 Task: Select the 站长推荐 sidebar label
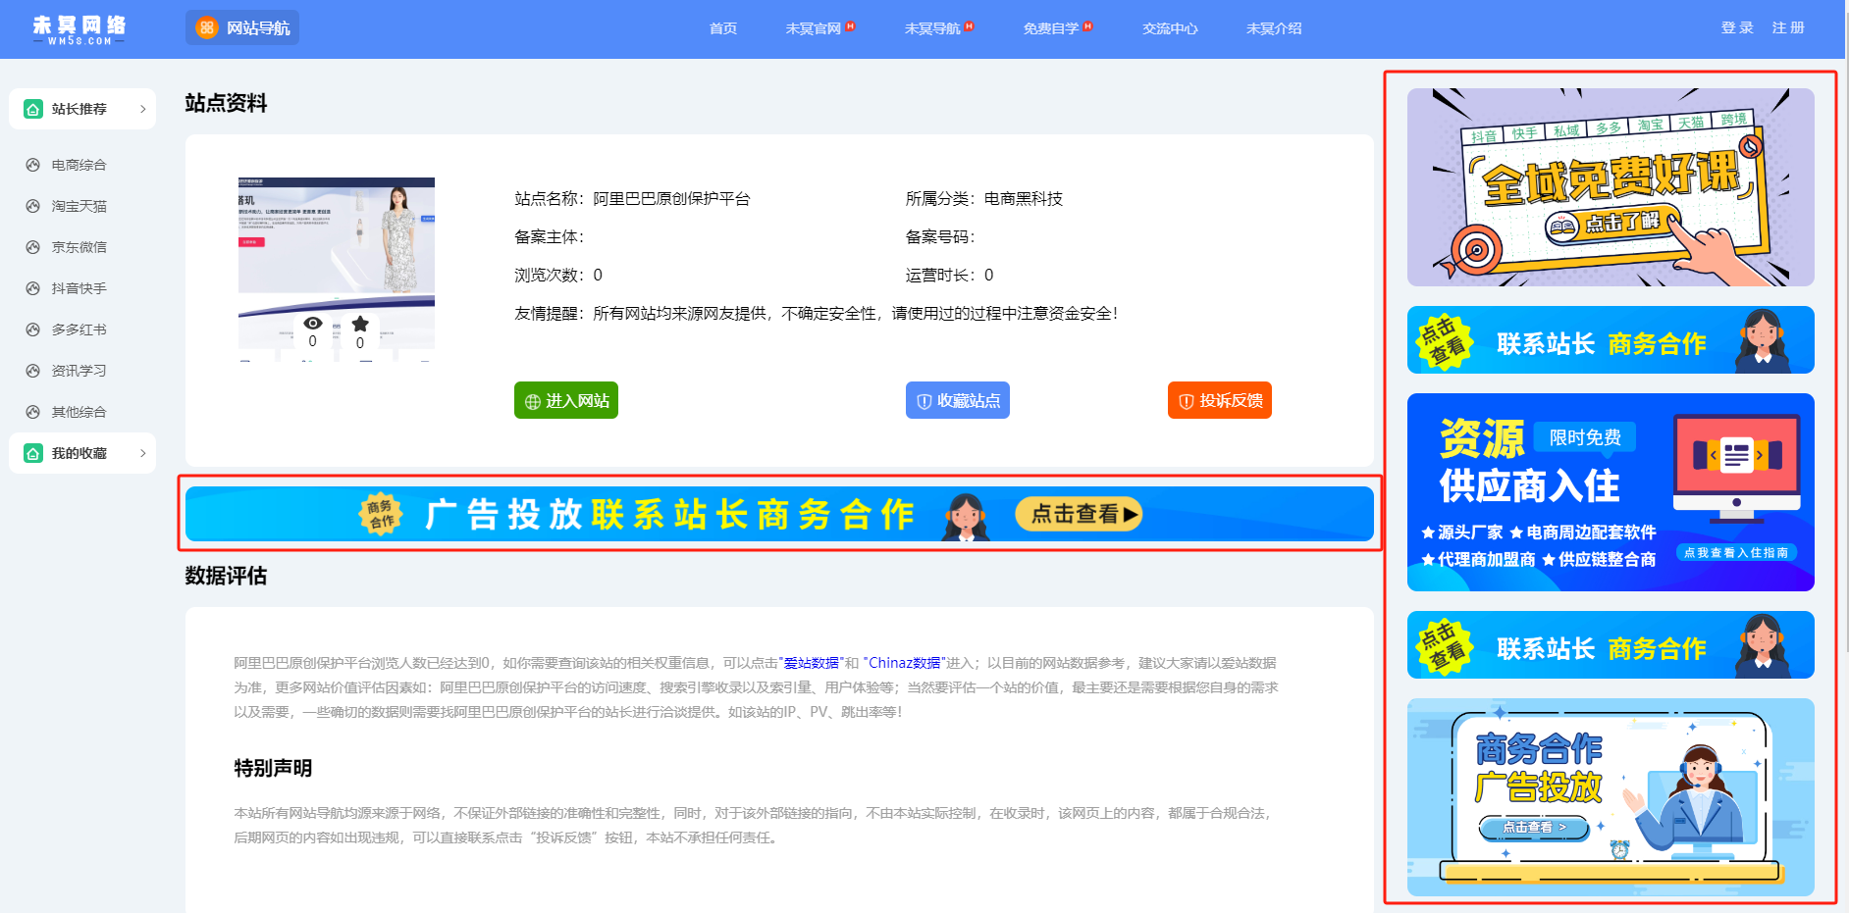[79, 109]
